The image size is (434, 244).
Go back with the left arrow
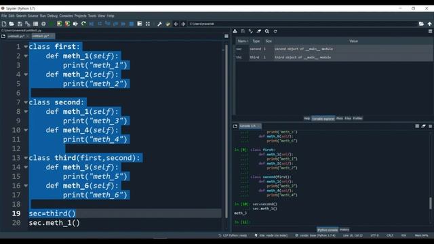click(176, 24)
